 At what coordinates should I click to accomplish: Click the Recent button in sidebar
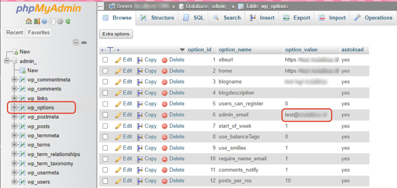[15, 33]
